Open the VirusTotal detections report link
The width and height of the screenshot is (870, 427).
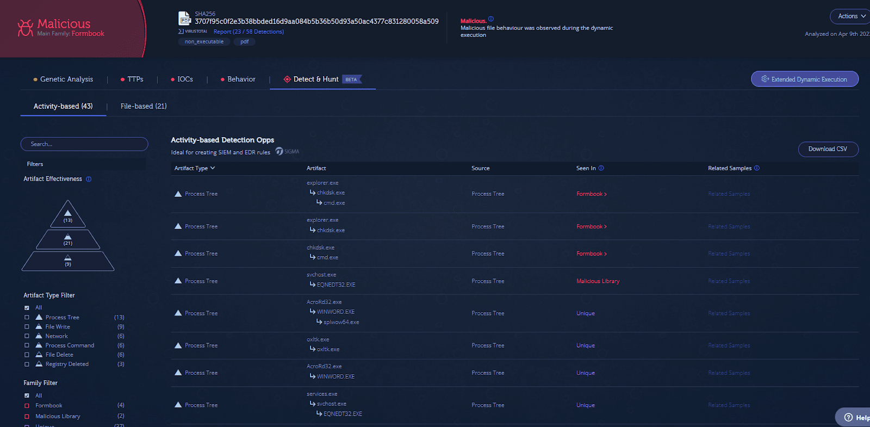click(248, 32)
